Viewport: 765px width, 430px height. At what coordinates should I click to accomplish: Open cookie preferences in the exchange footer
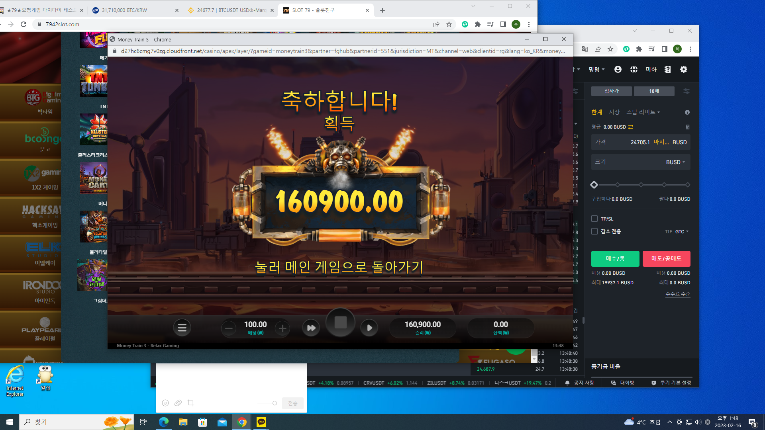coord(671,383)
